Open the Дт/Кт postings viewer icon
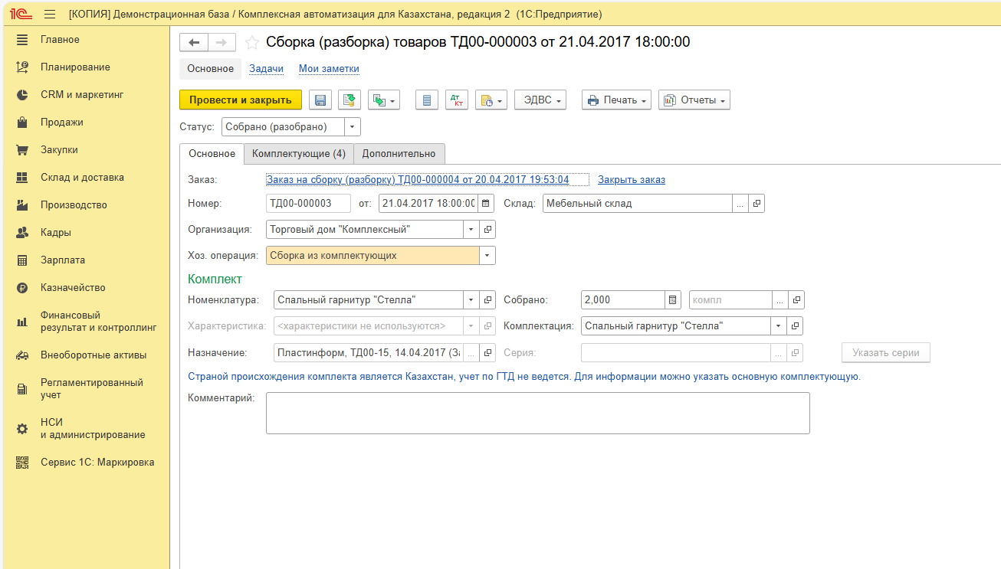The width and height of the screenshot is (1001, 569). point(457,100)
